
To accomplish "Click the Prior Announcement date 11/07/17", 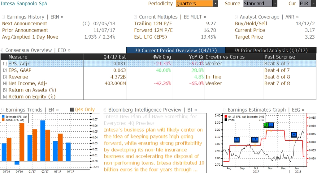I will [x=104, y=30].
